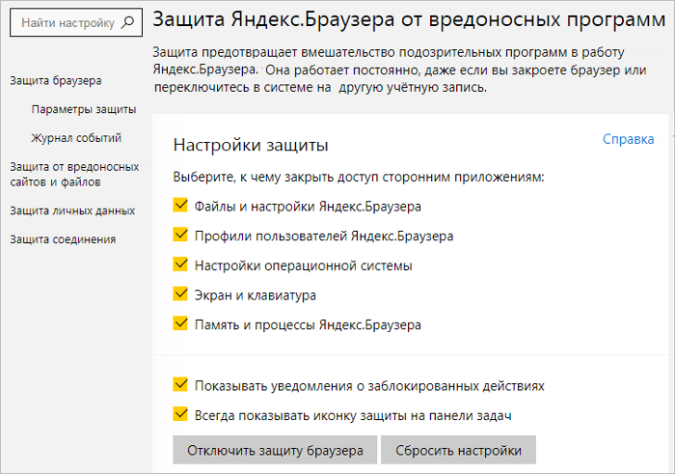Toggle Экран и клавиатура checkbox
This screenshot has height=474, width=675.
click(180, 293)
